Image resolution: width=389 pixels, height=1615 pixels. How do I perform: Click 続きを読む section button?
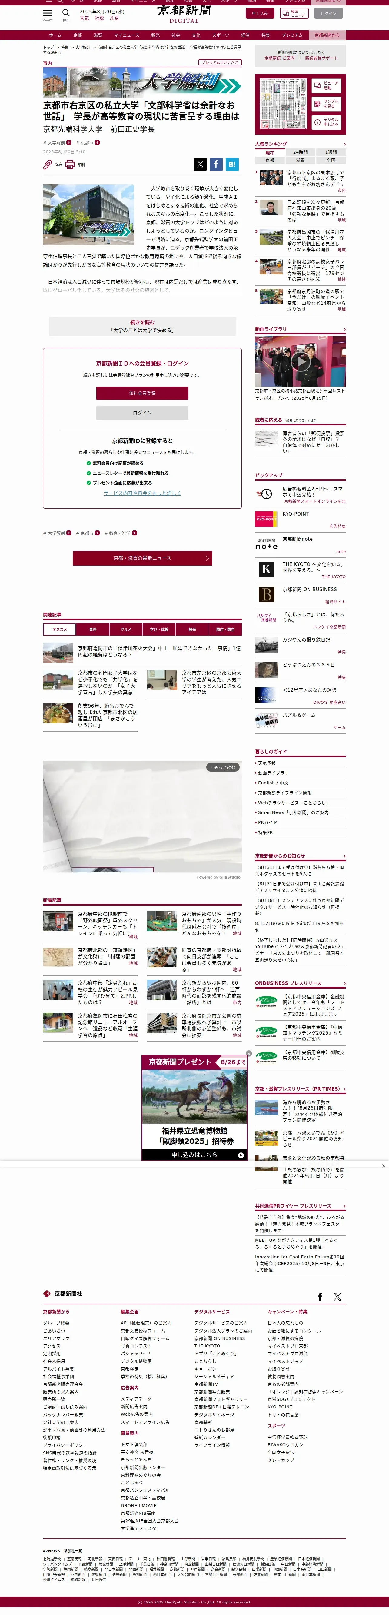click(142, 326)
